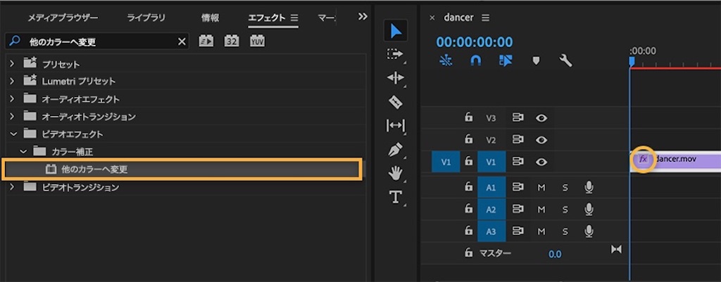Select the Hand tool
This screenshot has height=282, width=721.
(396, 173)
